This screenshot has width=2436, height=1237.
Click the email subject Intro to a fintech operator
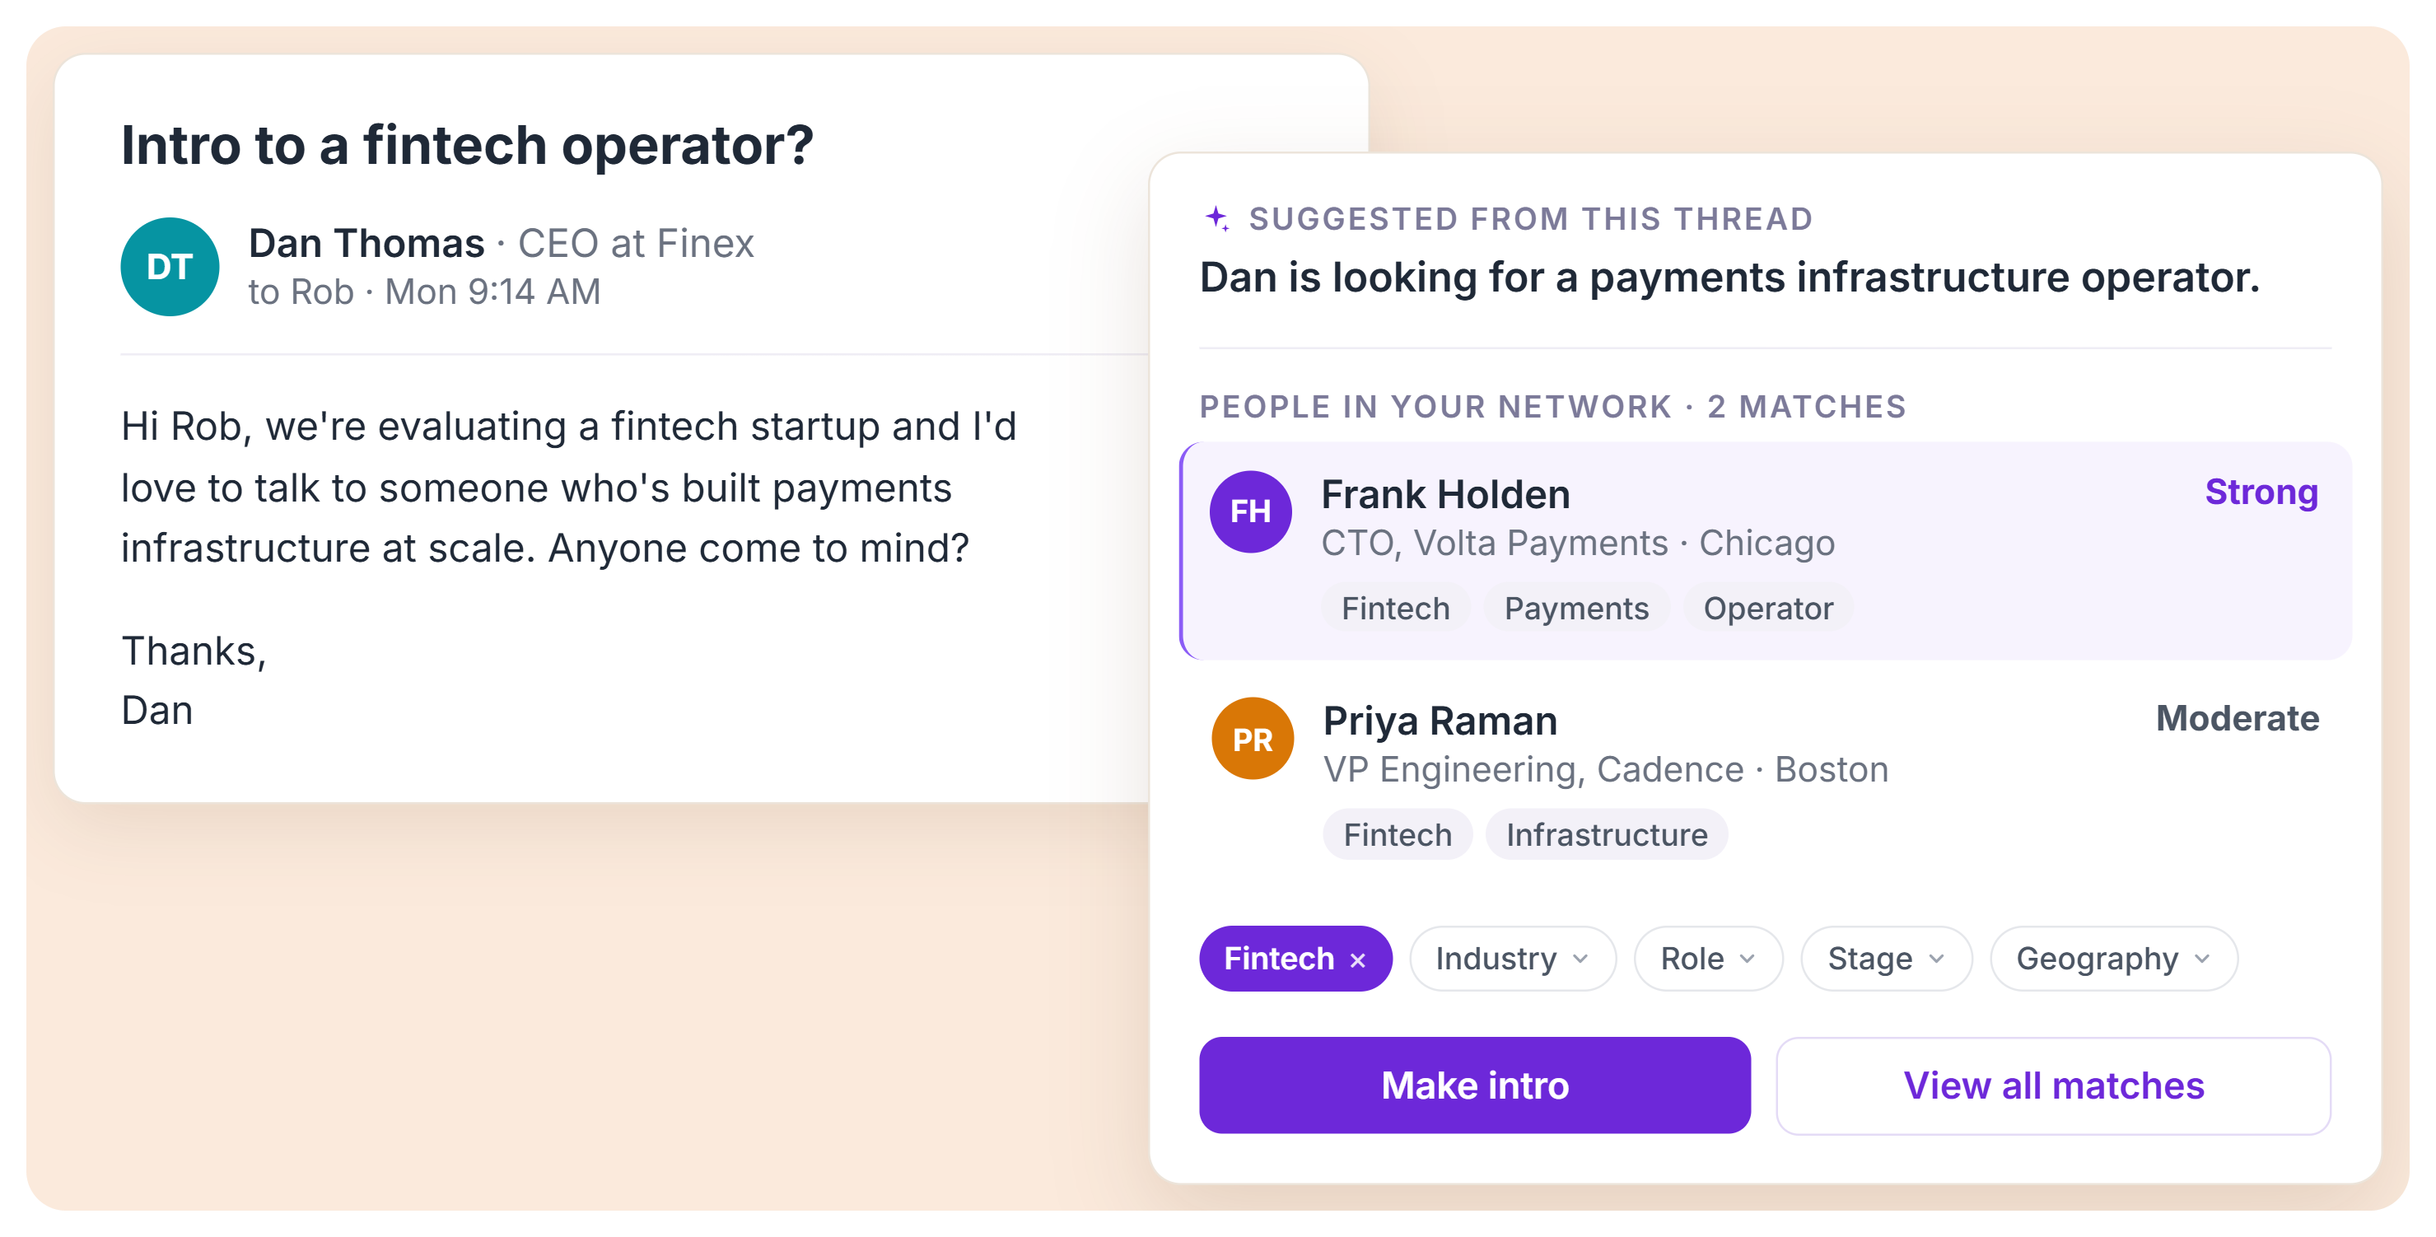tap(467, 145)
